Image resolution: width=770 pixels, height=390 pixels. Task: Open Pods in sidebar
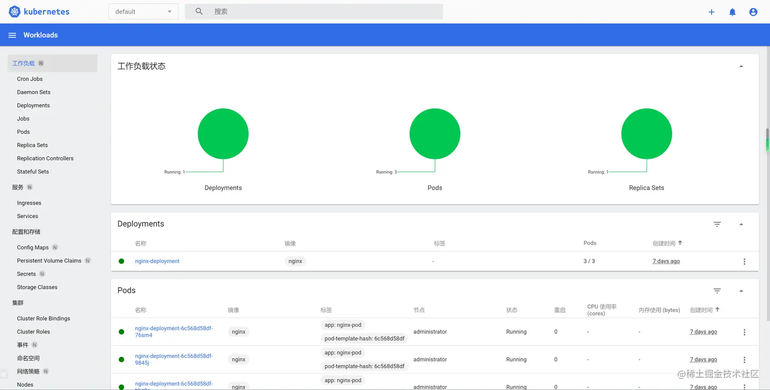(23, 132)
